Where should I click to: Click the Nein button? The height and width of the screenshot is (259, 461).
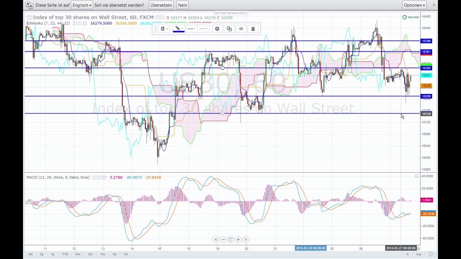pos(183,5)
